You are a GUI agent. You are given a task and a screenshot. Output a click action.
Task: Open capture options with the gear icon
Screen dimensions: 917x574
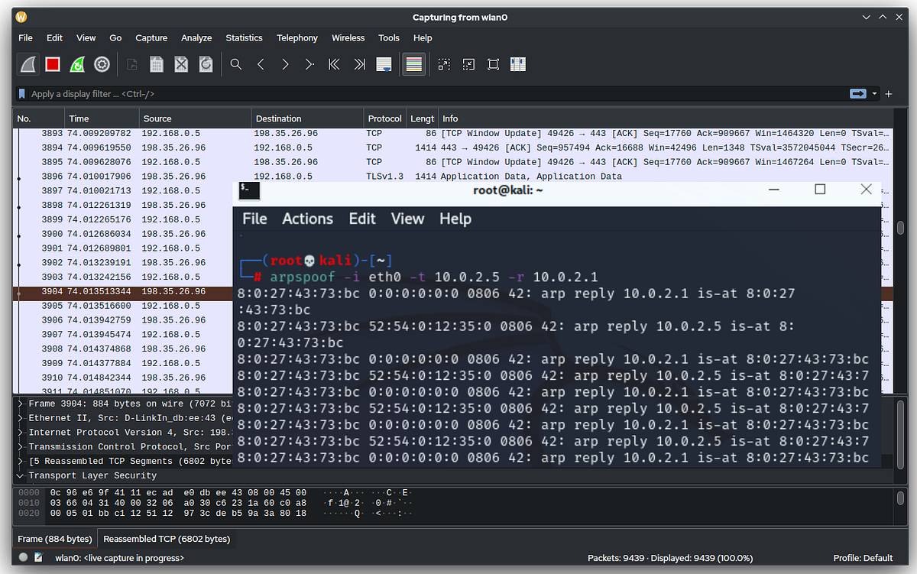tap(102, 64)
